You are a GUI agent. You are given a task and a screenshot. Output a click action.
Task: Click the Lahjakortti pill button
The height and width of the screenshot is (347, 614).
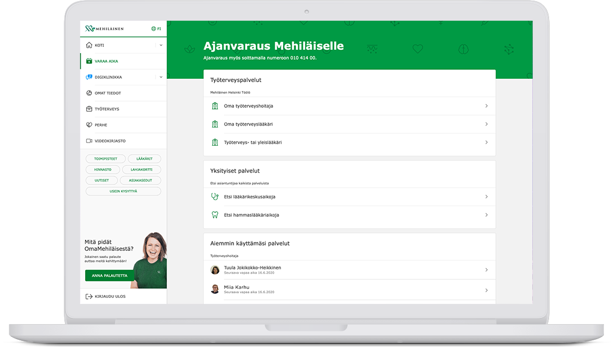coord(142,170)
